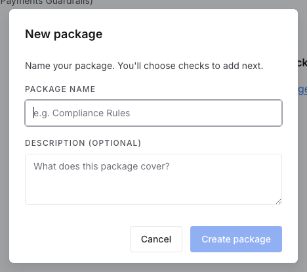Click the DESCRIPTION (OPTIONAL) label
307x272 pixels.
pos(83,143)
